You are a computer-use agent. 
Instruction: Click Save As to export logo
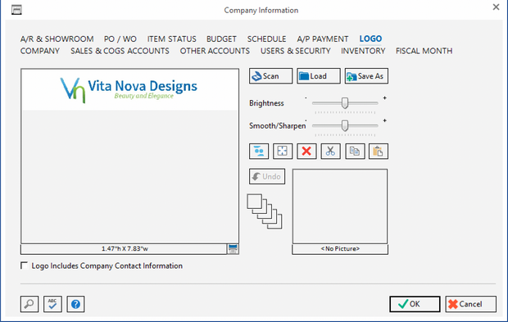[366, 76]
